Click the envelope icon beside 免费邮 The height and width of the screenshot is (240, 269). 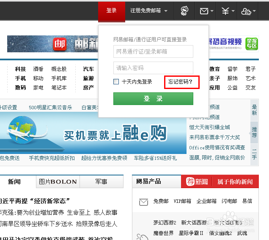click(143, 202)
